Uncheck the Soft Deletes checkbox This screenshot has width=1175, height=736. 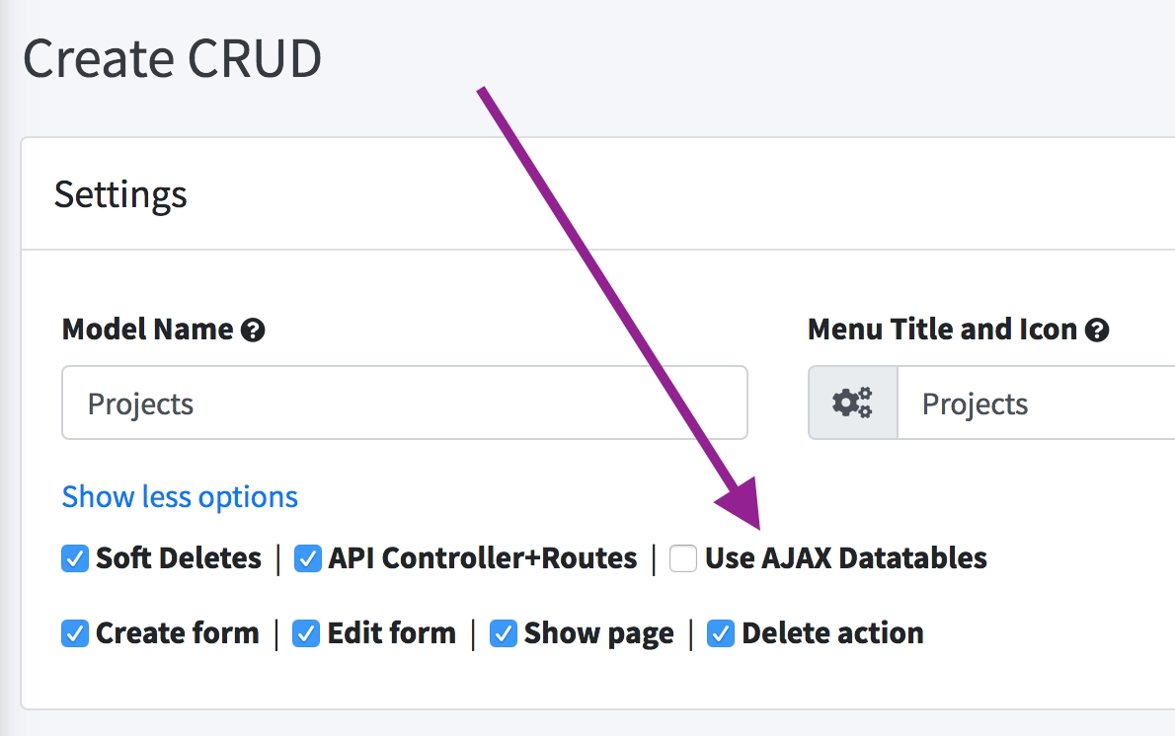(x=75, y=558)
